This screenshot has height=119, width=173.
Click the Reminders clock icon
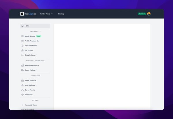coord(22,95)
